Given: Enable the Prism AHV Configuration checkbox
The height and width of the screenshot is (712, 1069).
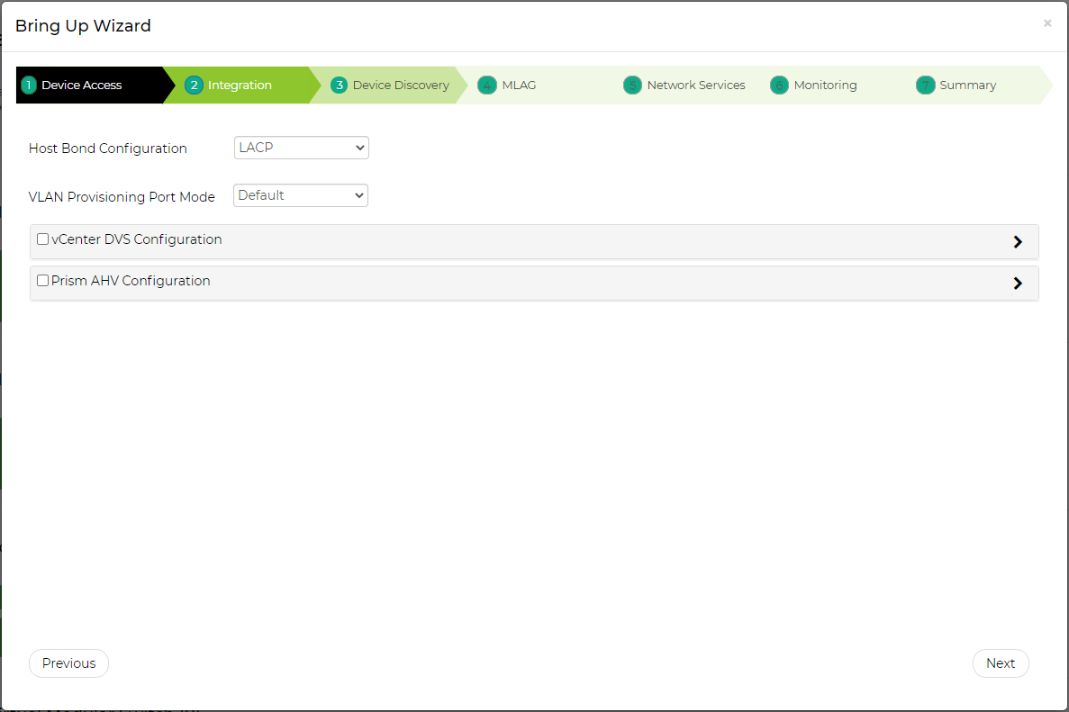Looking at the screenshot, I should (42, 281).
